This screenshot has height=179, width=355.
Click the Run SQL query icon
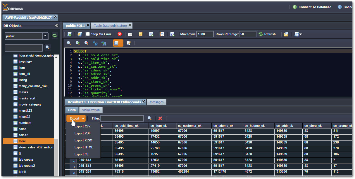[x=69, y=34]
